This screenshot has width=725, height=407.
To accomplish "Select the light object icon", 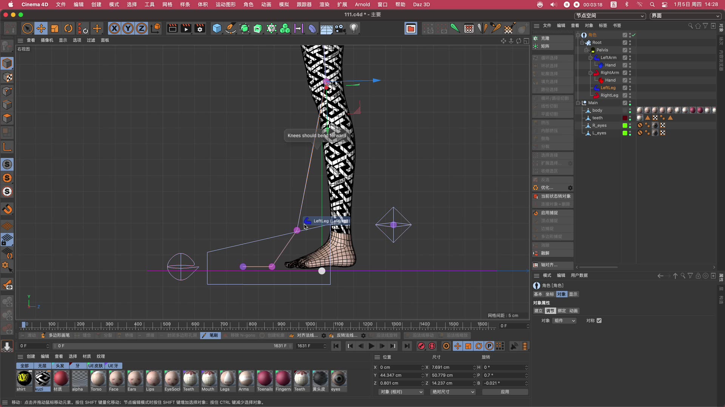I will click(x=354, y=28).
